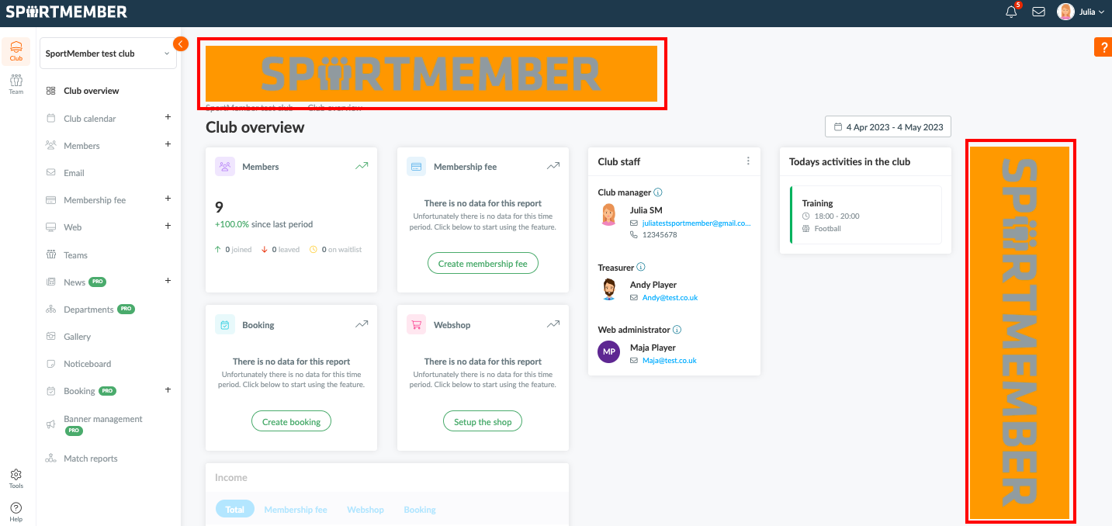Screen dimensions: 1112x526
Task: Open the Training activity card
Action: 865,215
